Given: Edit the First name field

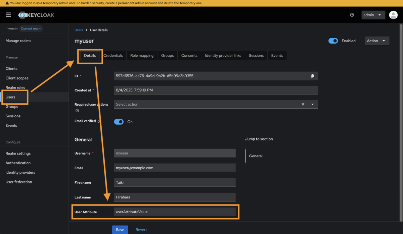Looking at the screenshot, I should point(175,183).
